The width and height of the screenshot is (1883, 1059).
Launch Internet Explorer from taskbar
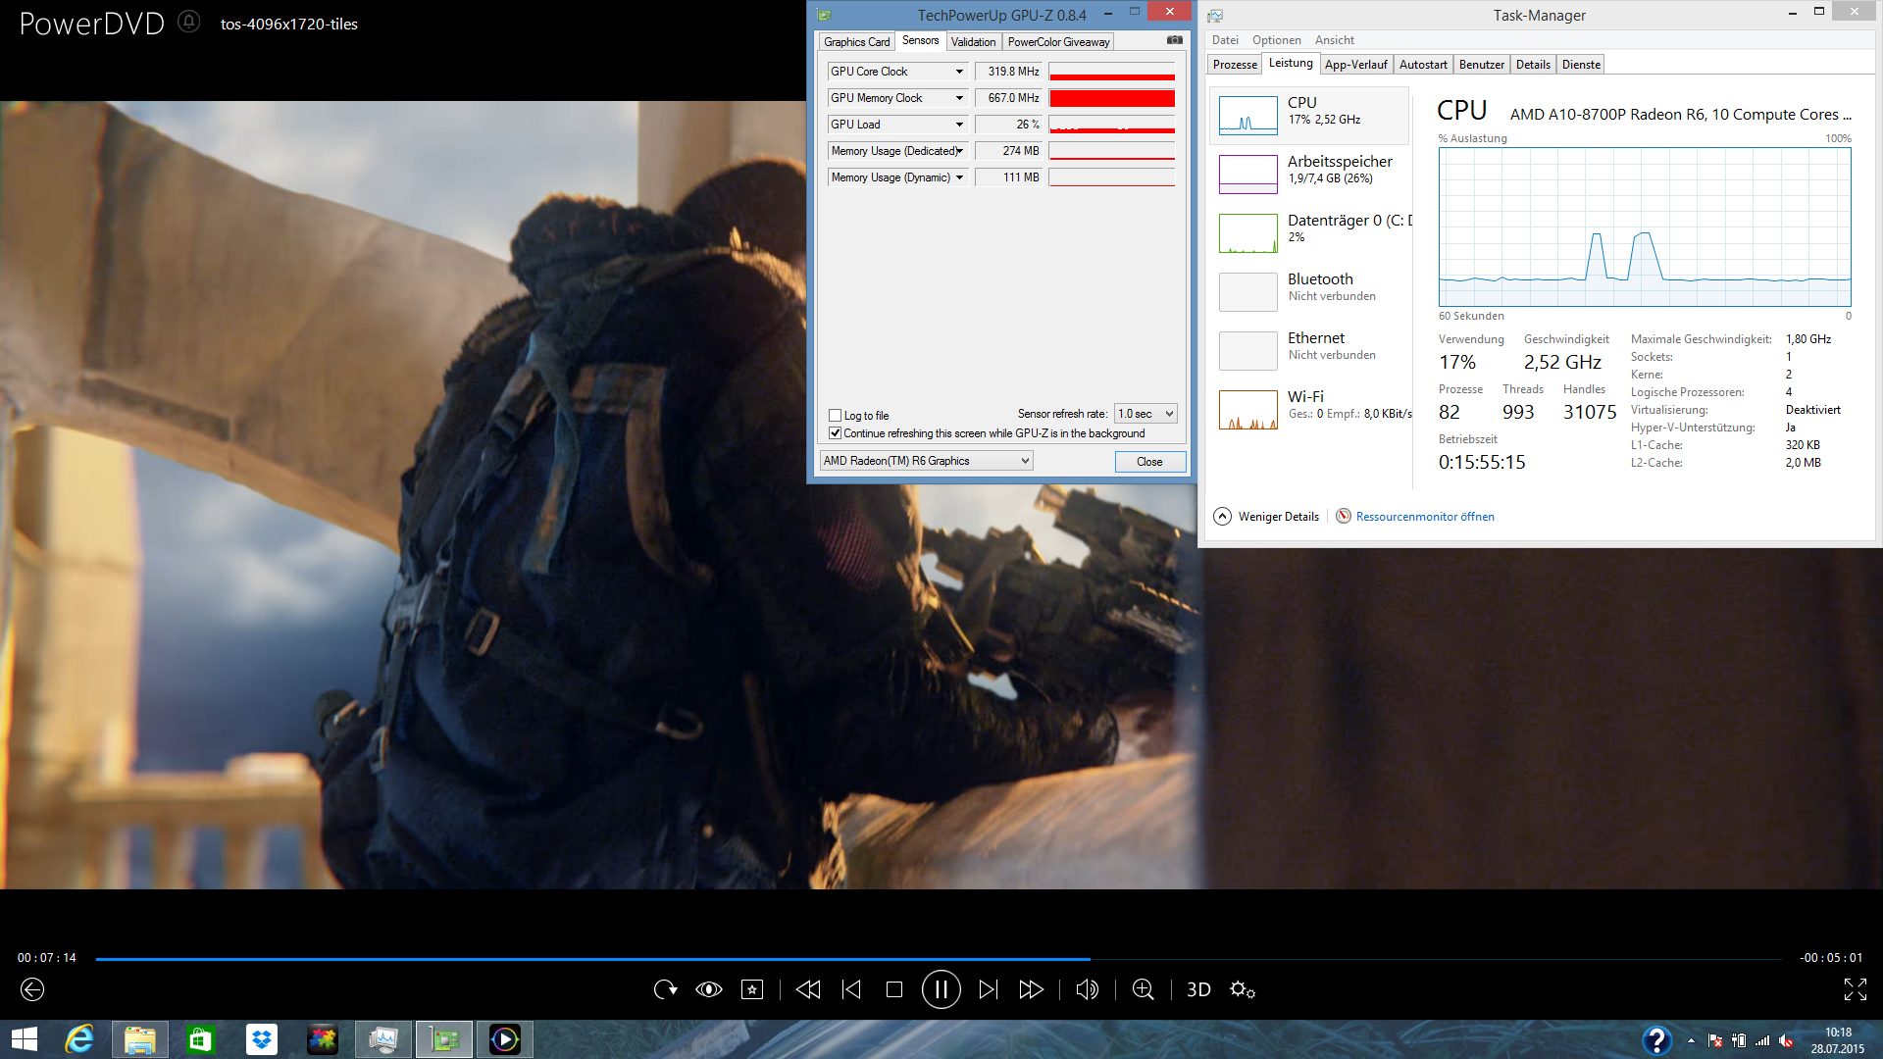pyautogui.click(x=79, y=1039)
